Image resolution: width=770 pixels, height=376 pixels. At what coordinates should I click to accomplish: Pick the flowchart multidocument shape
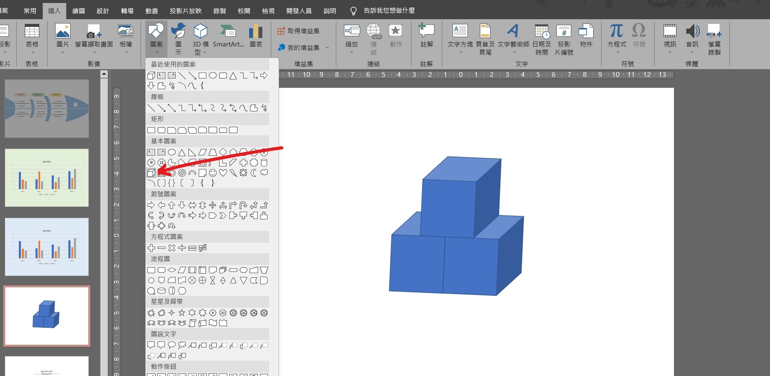[x=223, y=270]
